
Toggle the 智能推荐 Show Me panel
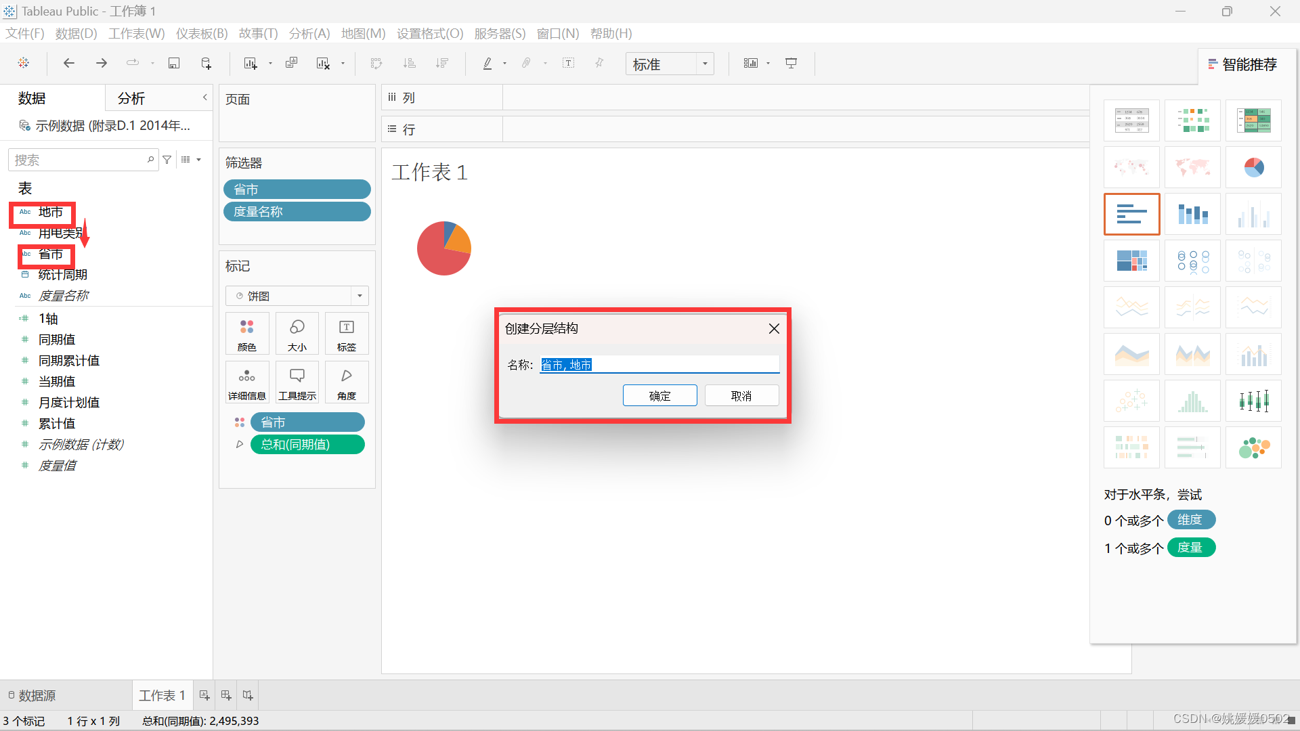point(1242,64)
